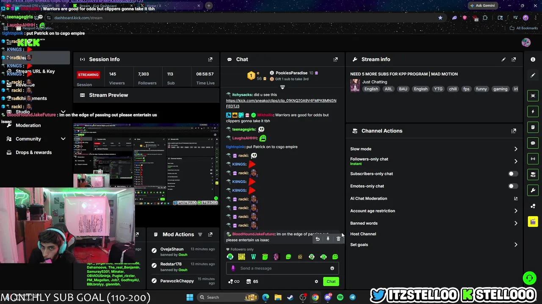The width and height of the screenshot is (542, 304).
Task: Collapse chat pinned header arrow
Action: 282,87
